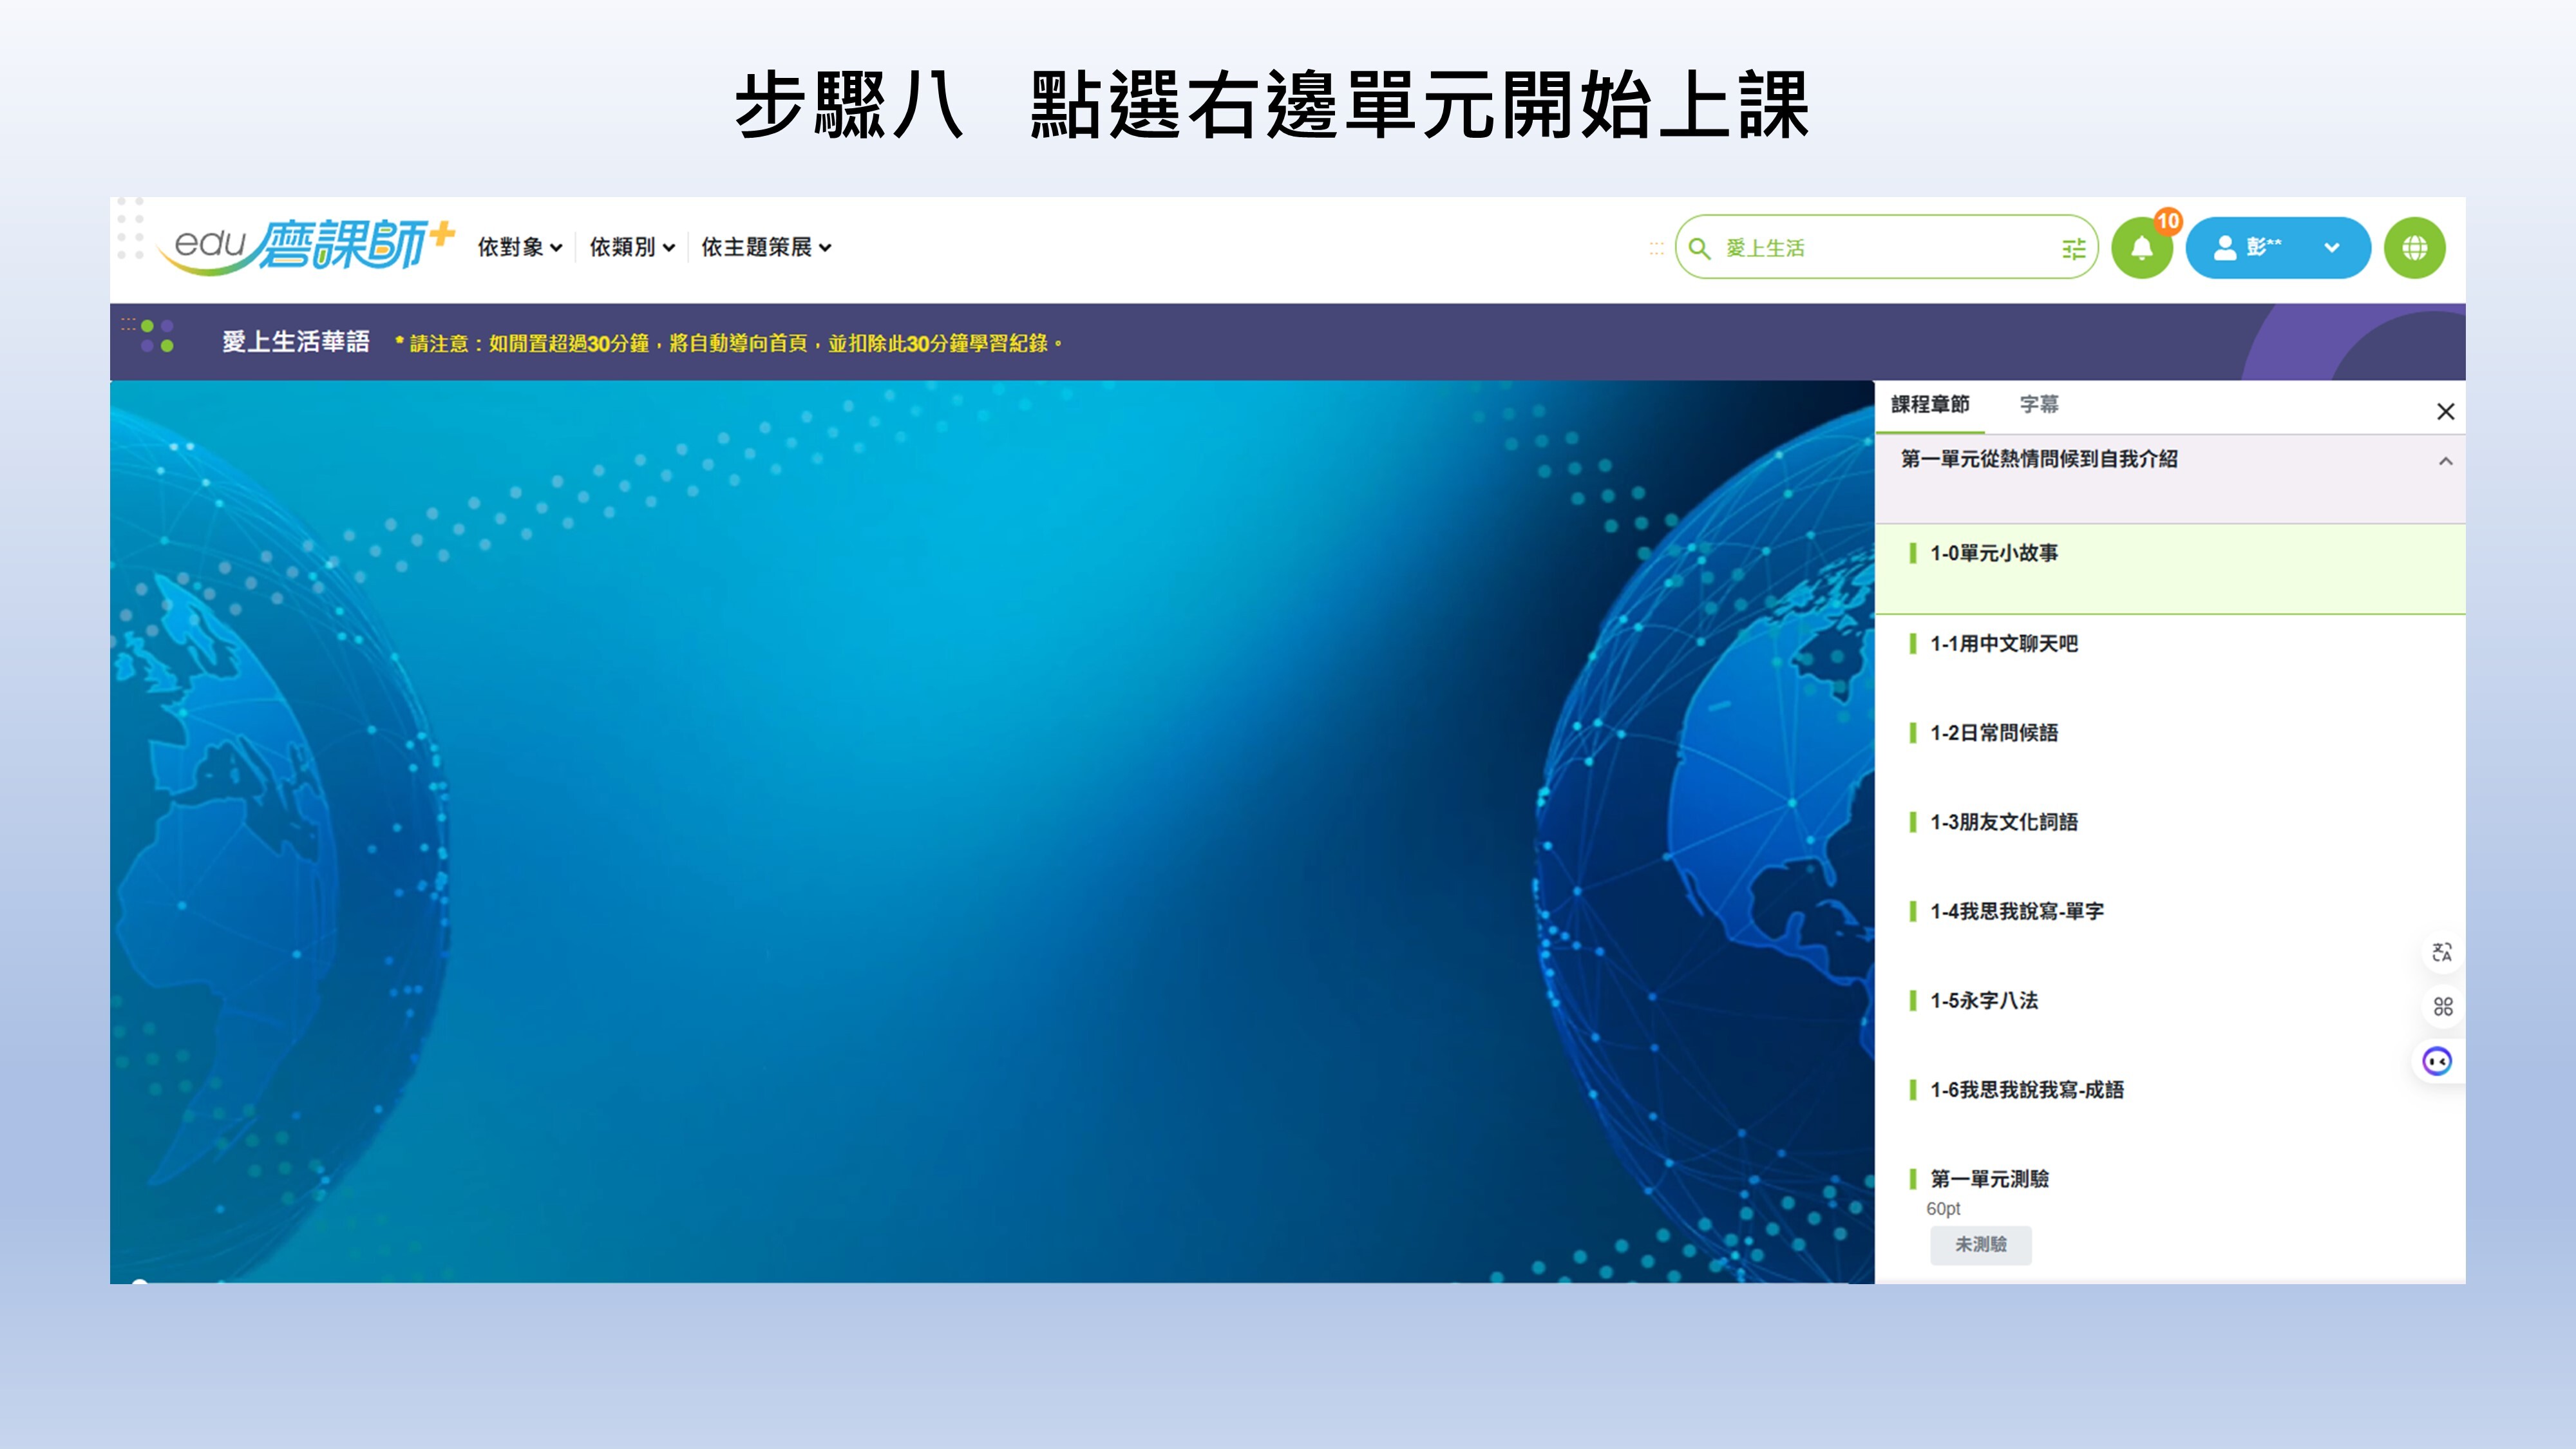Open the search filter settings icon
This screenshot has height=1449, width=2576.
click(x=2073, y=248)
